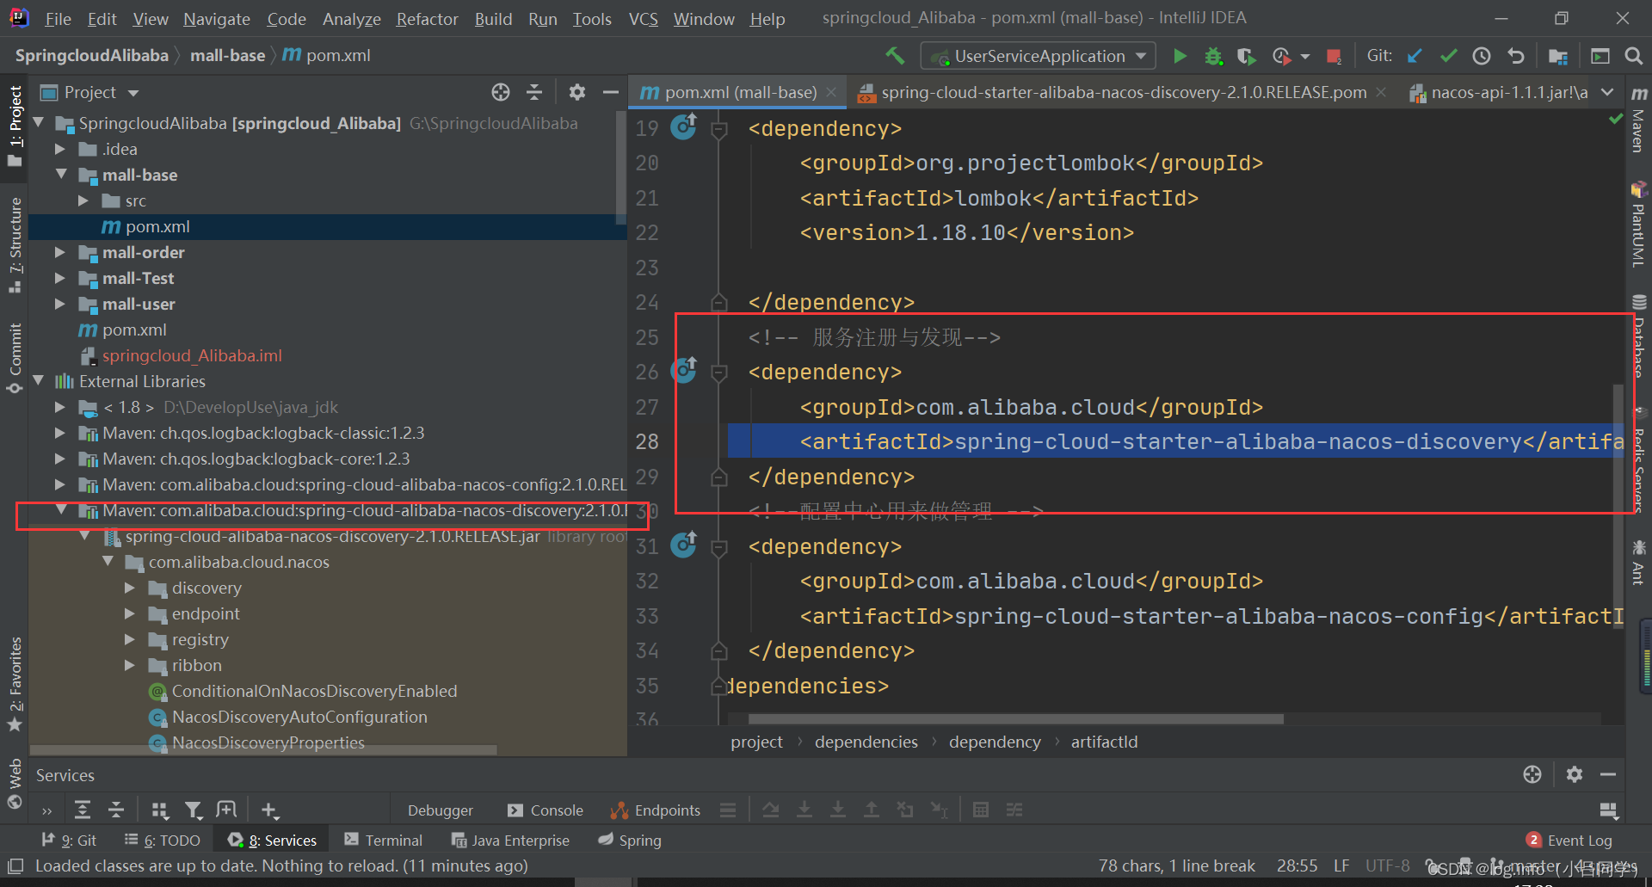Group services by icon in Services panel

(x=160, y=810)
